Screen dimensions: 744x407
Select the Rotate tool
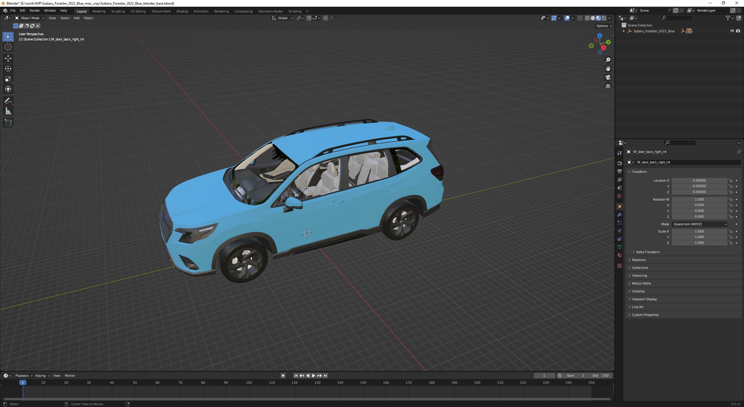pos(8,69)
